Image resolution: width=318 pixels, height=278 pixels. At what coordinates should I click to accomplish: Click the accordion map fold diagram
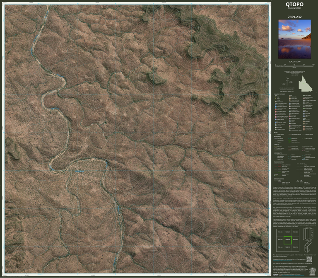[308, 234]
